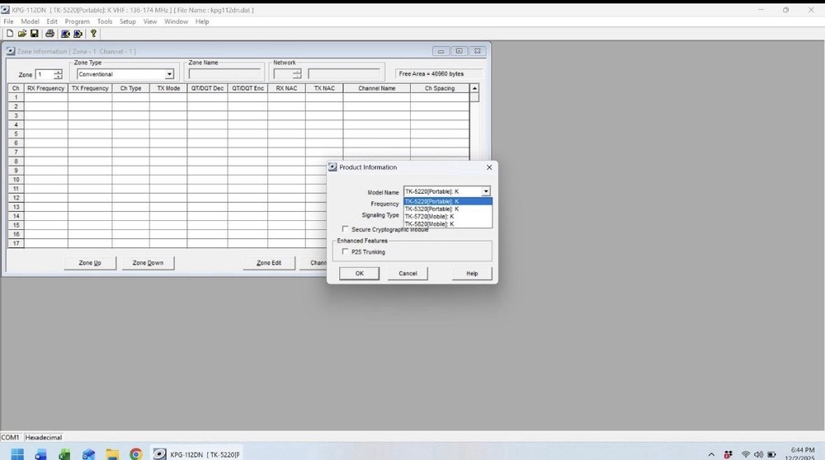Click the Wi-Fi tray icon
Viewport: 825px width, 460px height.
click(746, 455)
